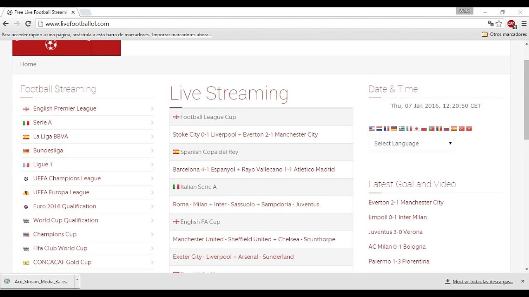The height and width of the screenshot is (297, 529).
Task: Select the Portuguese flag language
Action: click(431, 129)
